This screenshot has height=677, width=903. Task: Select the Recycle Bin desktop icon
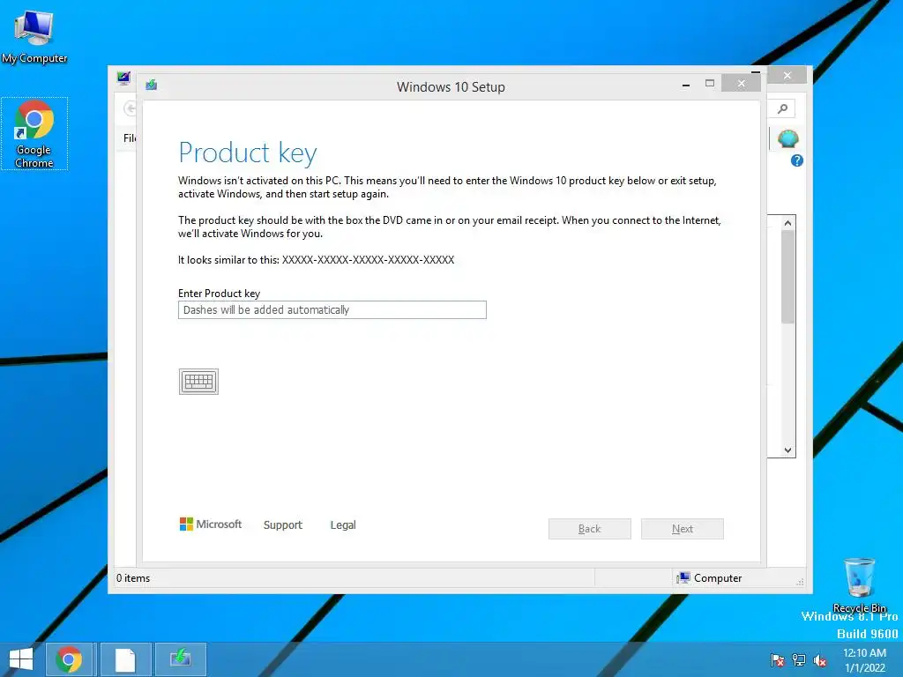[859, 585]
